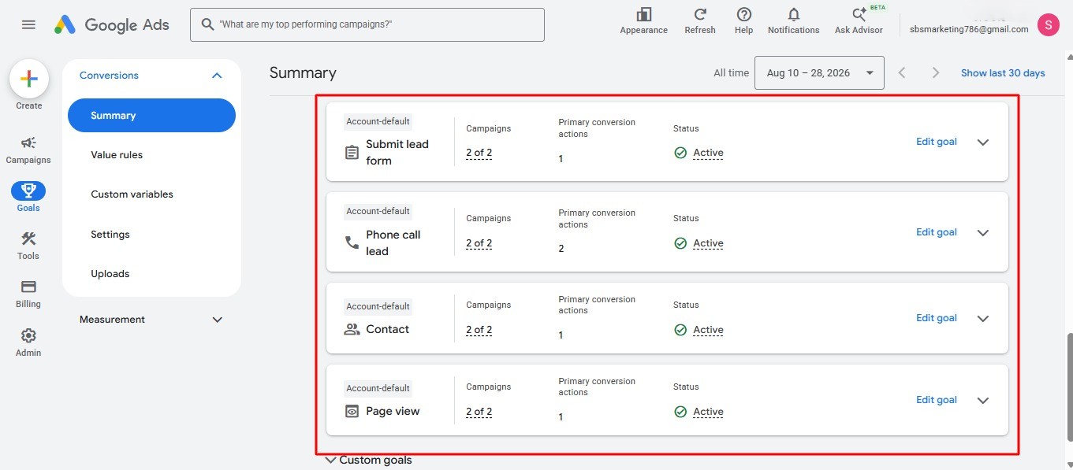The height and width of the screenshot is (470, 1073).
Task: Click the Submit lead form clipboard icon
Action: click(352, 152)
